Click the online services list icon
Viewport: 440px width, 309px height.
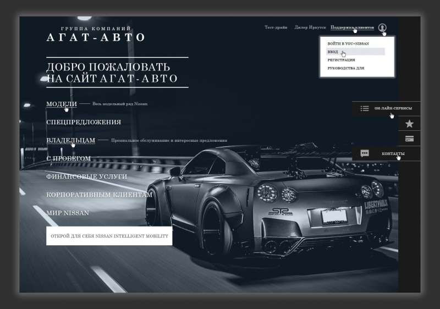click(x=365, y=108)
